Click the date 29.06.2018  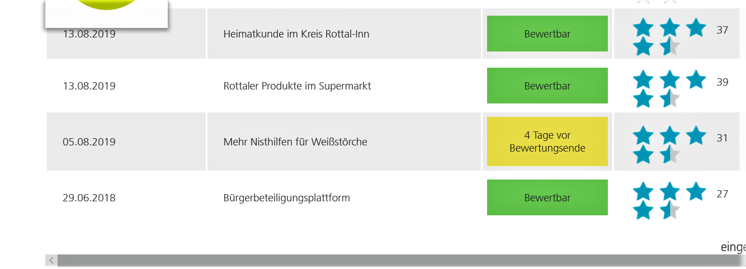[x=89, y=198]
